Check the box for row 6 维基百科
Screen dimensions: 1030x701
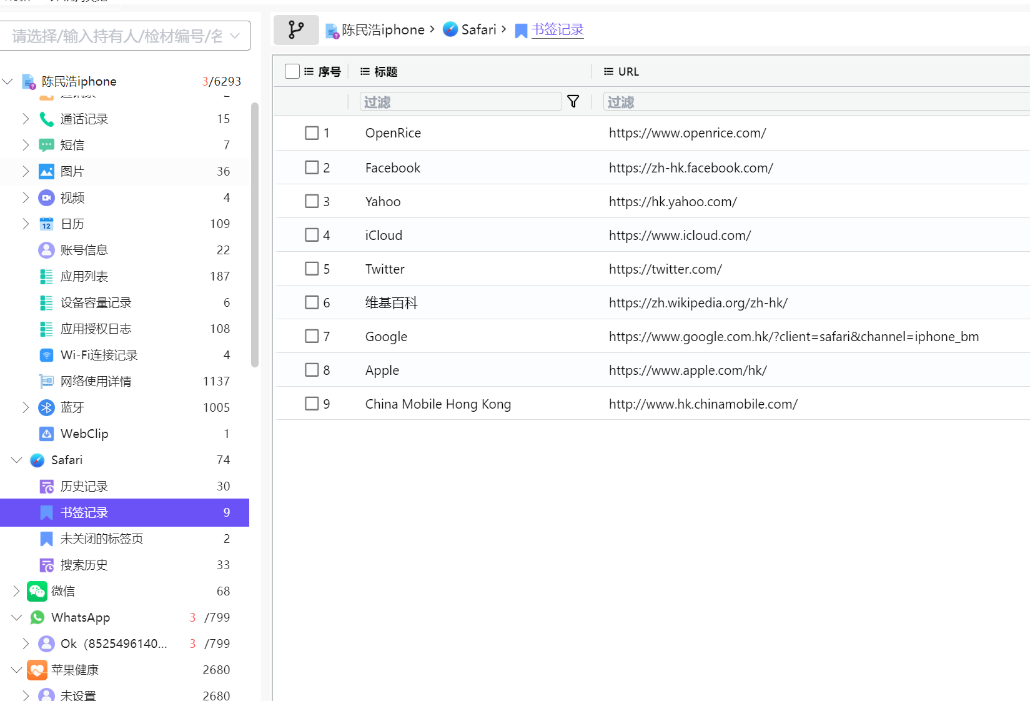[x=312, y=302]
